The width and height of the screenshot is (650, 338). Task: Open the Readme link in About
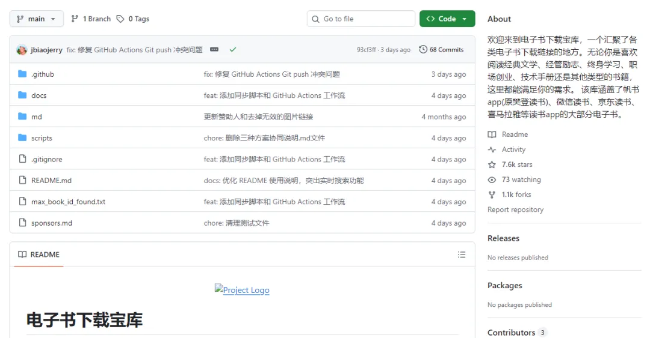tap(515, 134)
